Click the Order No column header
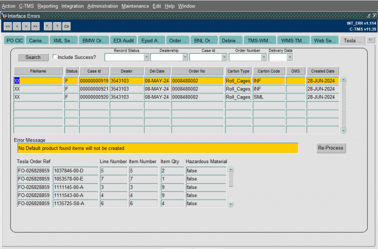This screenshot has width=378, height=249. [x=197, y=71]
